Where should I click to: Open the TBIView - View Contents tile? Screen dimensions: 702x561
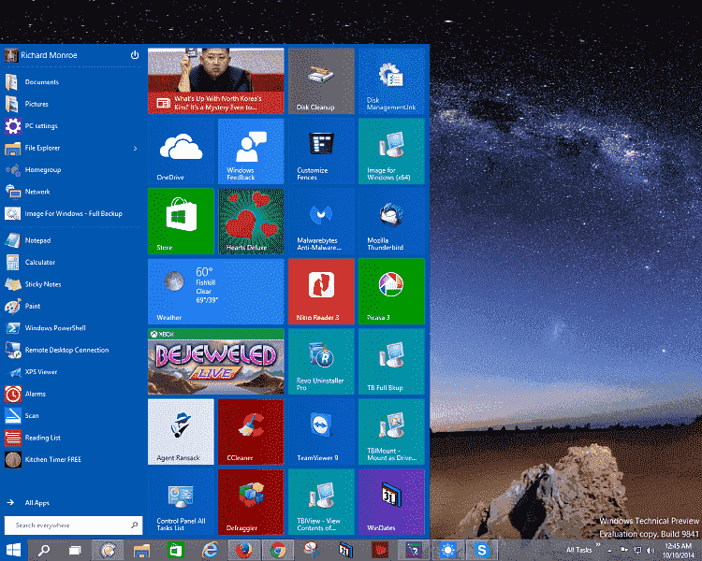321,502
